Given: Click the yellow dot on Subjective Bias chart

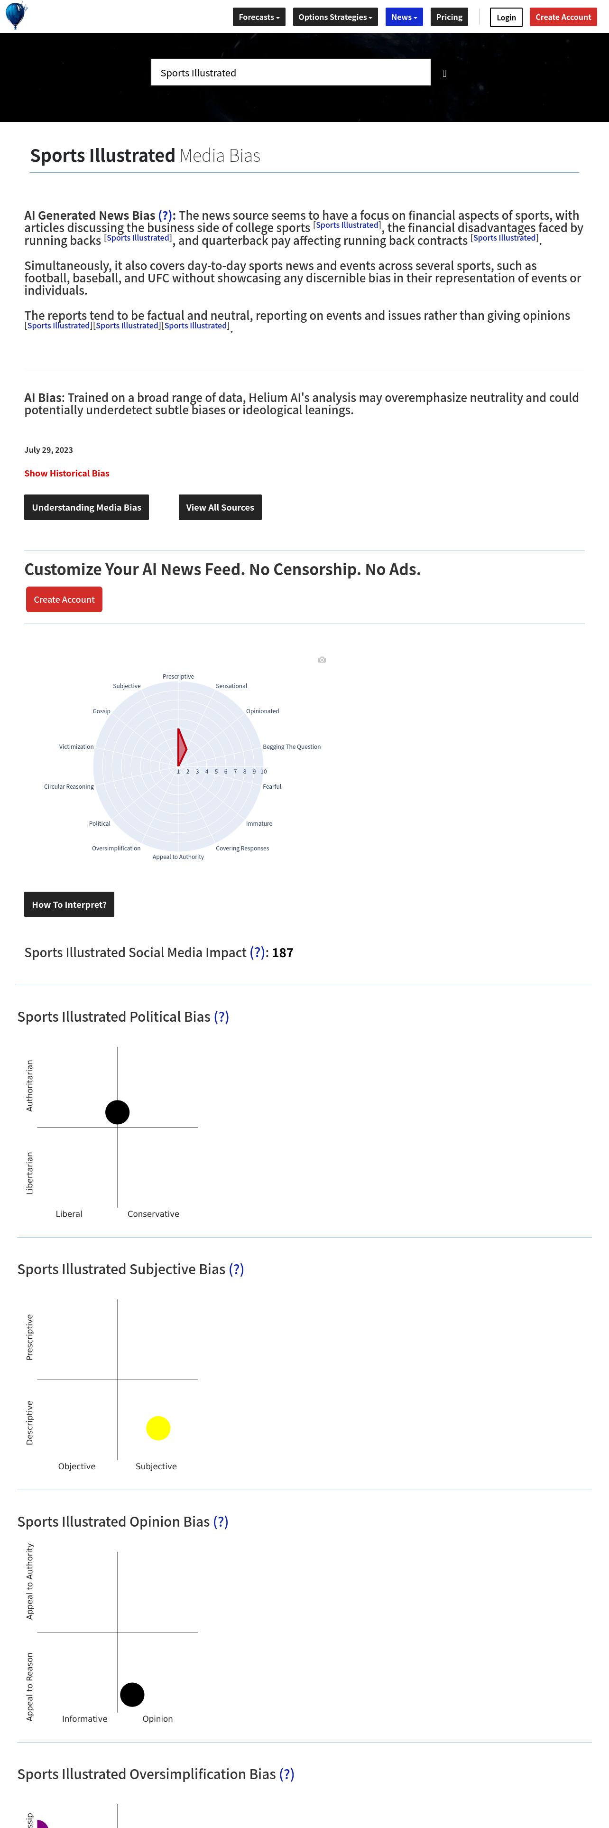Looking at the screenshot, I should [x=158, y=1428].
